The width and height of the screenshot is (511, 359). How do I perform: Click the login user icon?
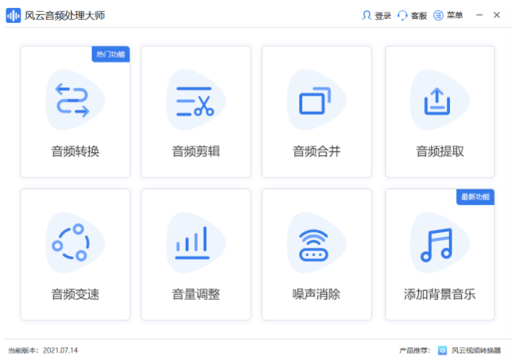367,15
